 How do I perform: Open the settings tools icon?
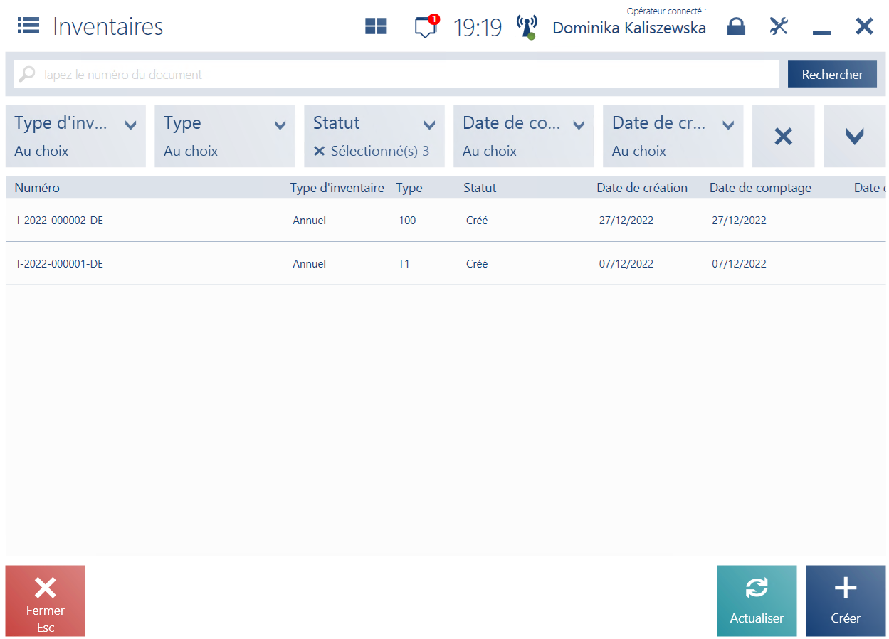tap(779, 26)
